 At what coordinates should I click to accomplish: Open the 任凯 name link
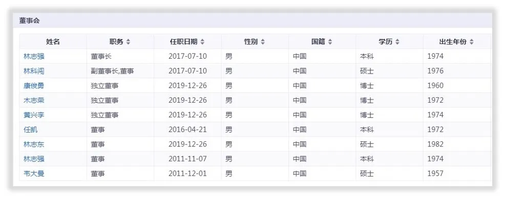click(31, 130)
